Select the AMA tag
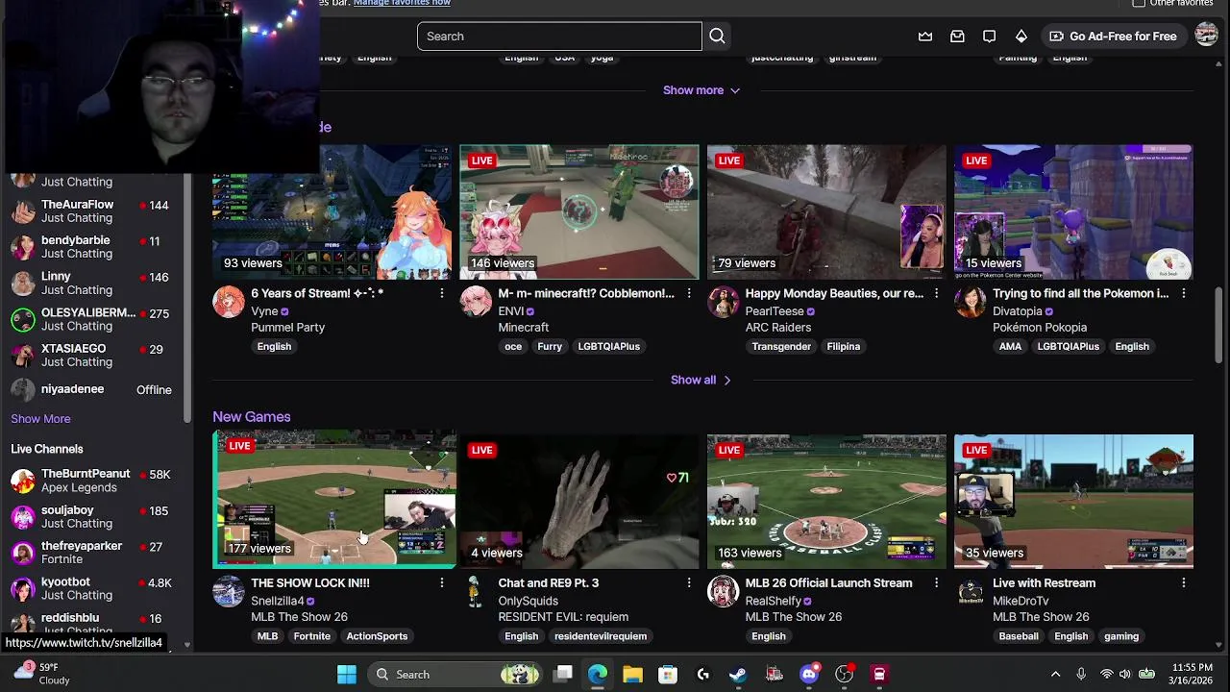The height and width of the screenshot is (692, 1230). (1010, 347)
